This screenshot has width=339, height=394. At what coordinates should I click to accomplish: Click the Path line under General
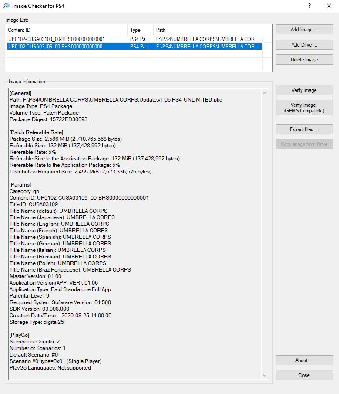pyautogui.click(x=116, y=100)
